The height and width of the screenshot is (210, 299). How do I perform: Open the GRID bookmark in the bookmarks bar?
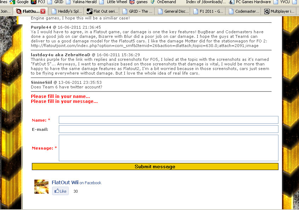[x=55, y=2]
